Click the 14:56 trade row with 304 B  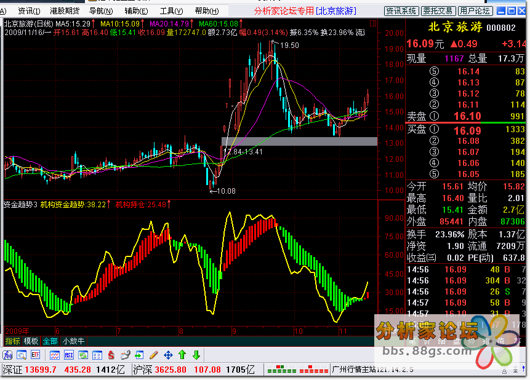466,280
